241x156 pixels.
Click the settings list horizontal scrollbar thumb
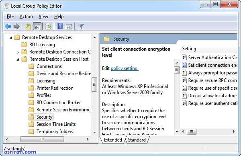192,132
